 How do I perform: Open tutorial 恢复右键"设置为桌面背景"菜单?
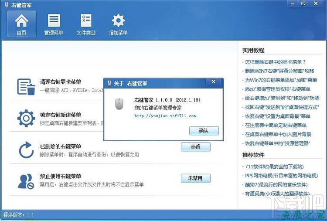278,116
